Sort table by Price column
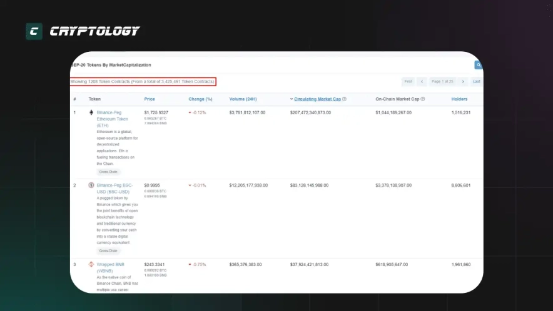 click(x=150, y=99)
